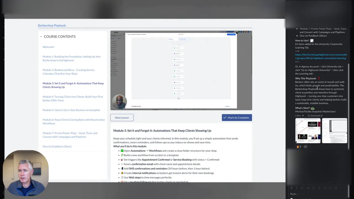Viewport: 354px width, 199px height.
Task: Click the blockquote formatting icon
Action: (x=325, y=188)
